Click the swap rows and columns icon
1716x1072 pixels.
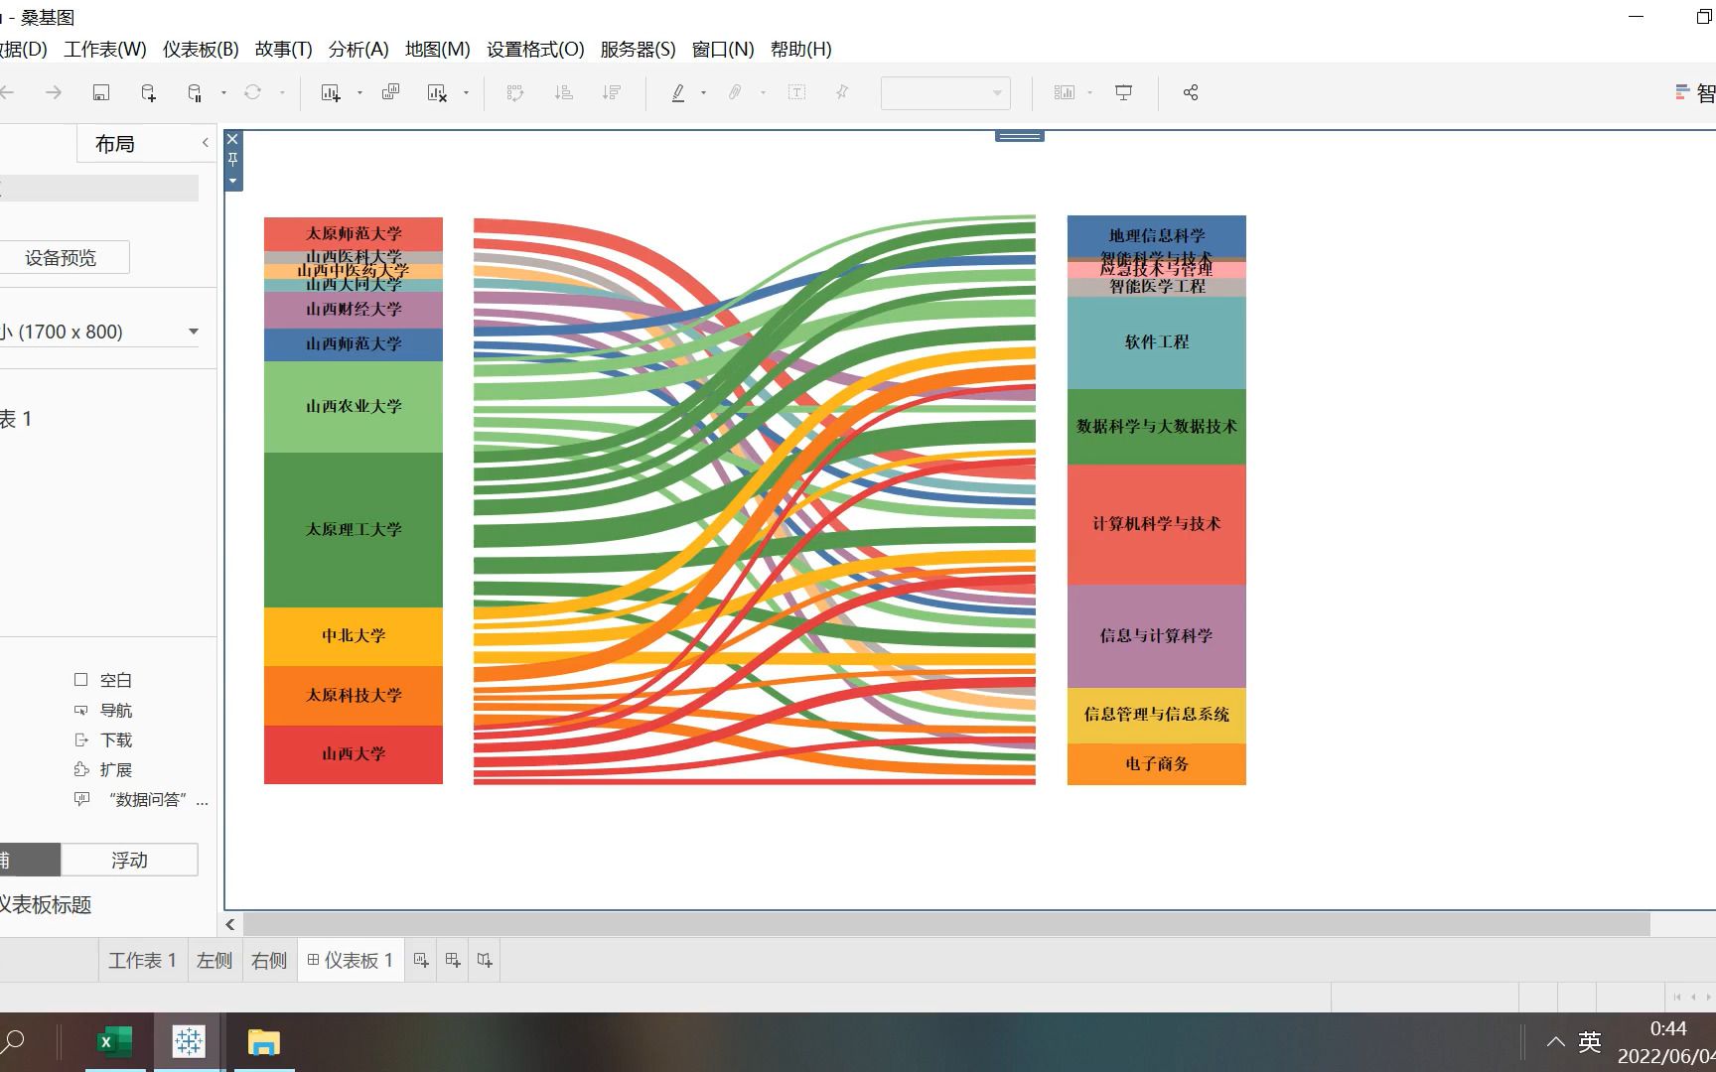(x=515, y=92)
